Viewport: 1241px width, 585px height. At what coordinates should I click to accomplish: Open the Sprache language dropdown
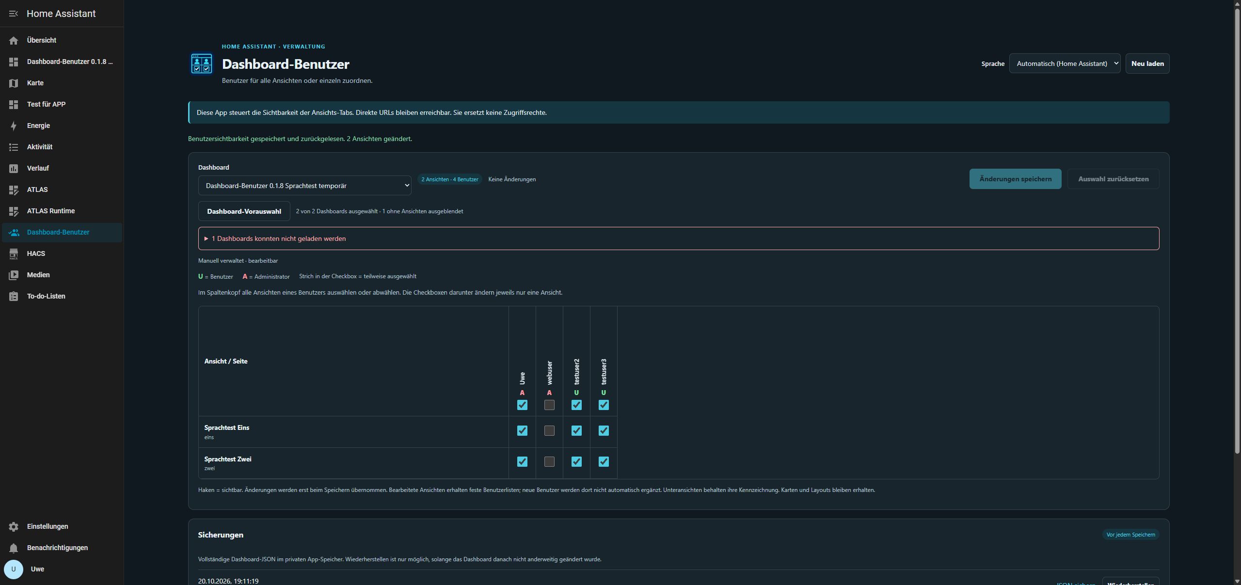[x=1065, y=63]
